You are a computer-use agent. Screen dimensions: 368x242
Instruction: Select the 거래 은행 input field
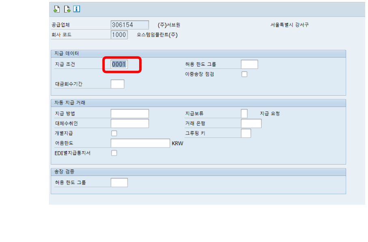[251, 123]
